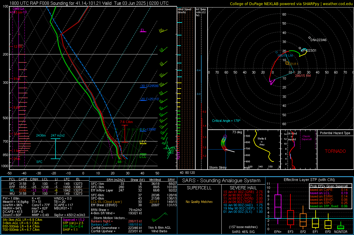Click the green '68' surface dewpoint value
This screenshot has width=354, height=235.
[119, 161]
